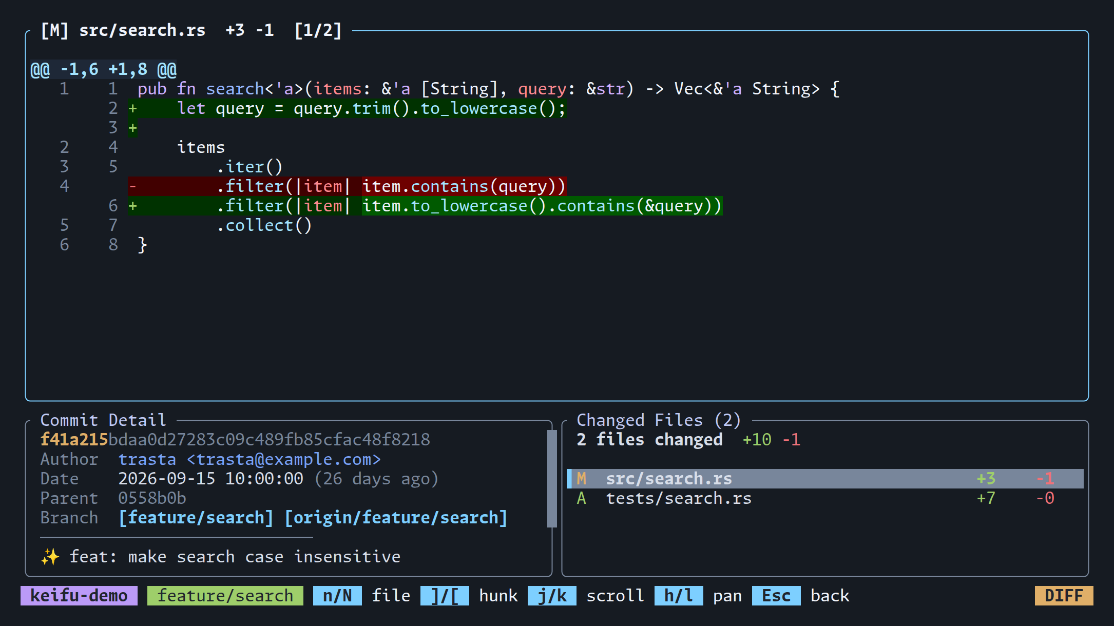Click the [feature/search] branch label
Image resolution: width=1114 pixels, height=626 pixels.
196,518
